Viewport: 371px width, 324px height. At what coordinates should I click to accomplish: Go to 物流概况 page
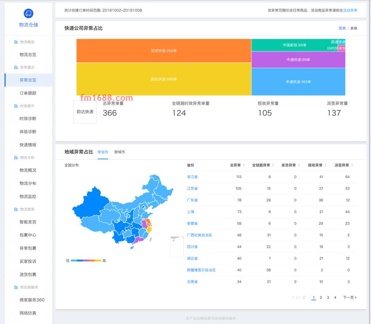[x=28, y=170]
